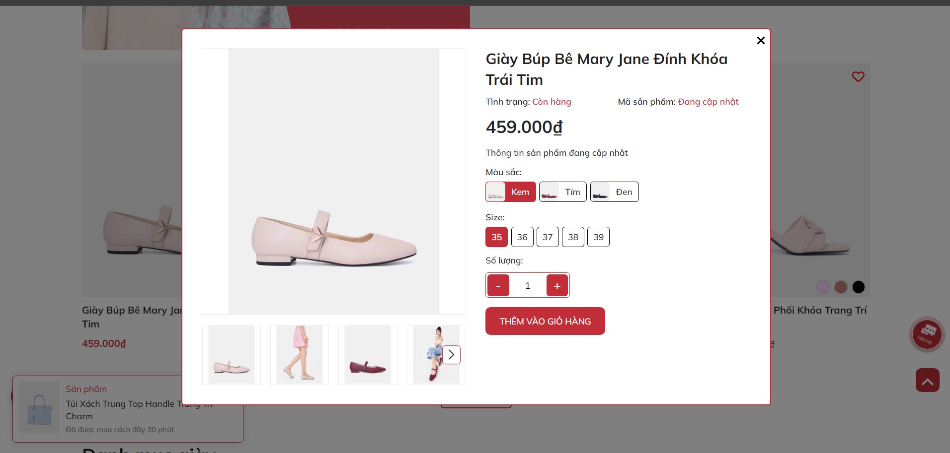950x453 pixels.
Task: Select shoe size 35
Action: (x=496, y=237)
